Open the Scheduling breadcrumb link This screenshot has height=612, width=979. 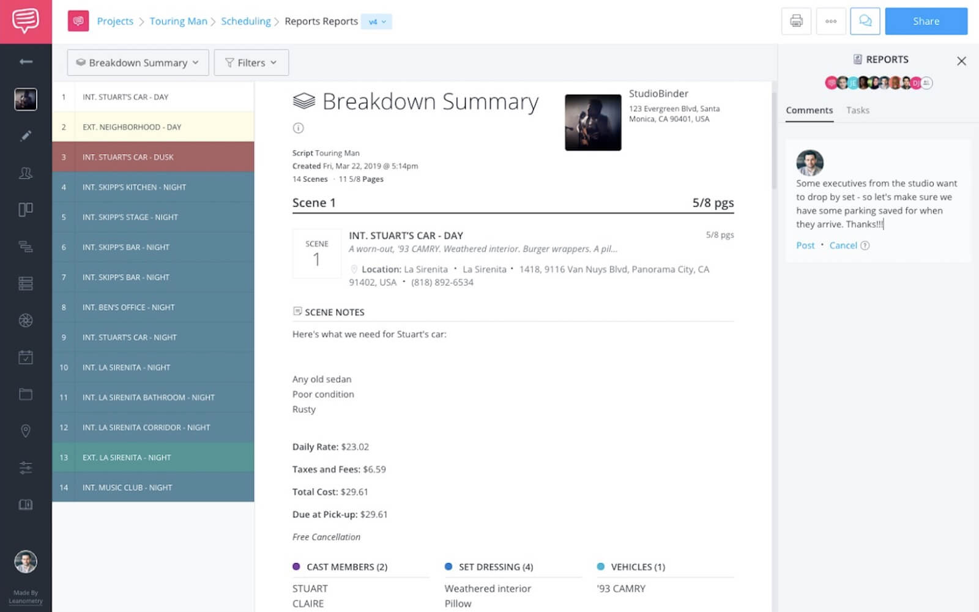(x=246, y=21)
